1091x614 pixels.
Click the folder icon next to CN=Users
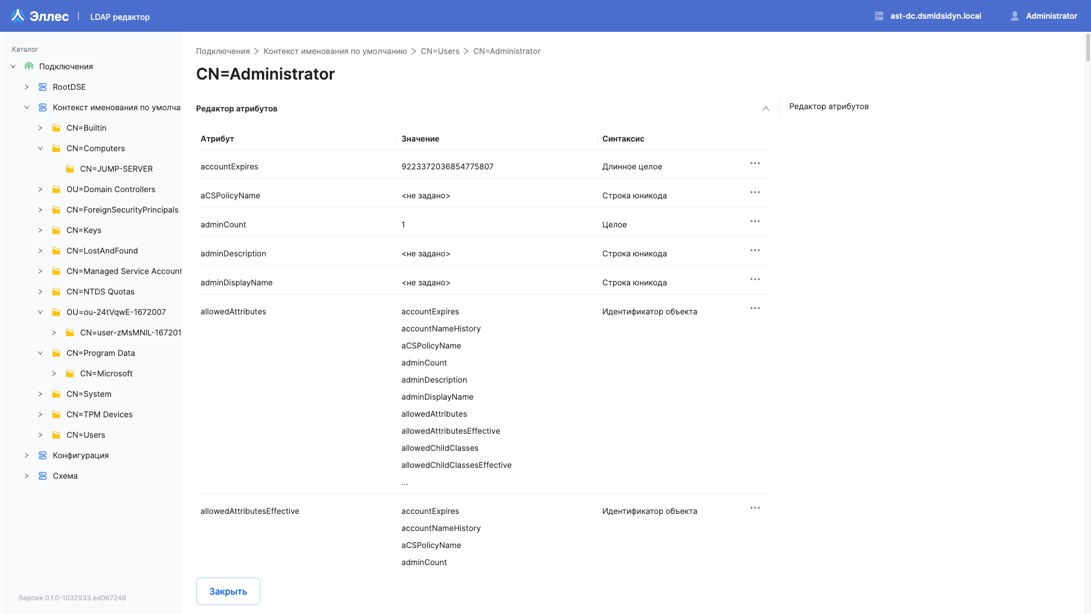pos(56,435)
